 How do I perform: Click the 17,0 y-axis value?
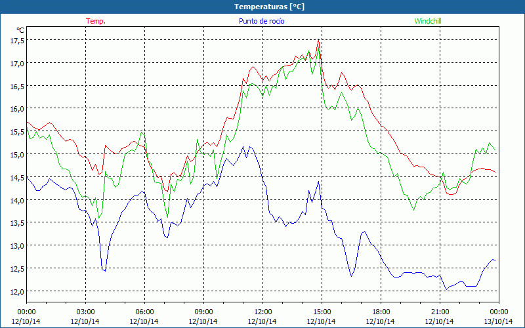[17, 63]
